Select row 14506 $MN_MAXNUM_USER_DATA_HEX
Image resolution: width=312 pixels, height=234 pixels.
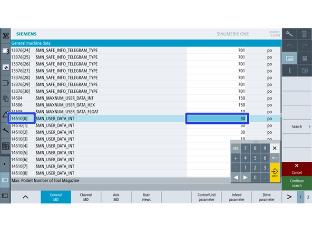[x=145, y=105]
